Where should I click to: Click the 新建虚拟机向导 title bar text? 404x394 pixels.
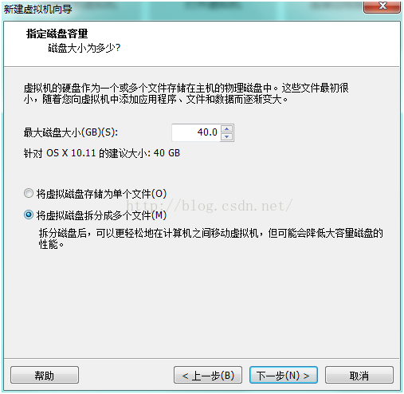tap(37, 10)
